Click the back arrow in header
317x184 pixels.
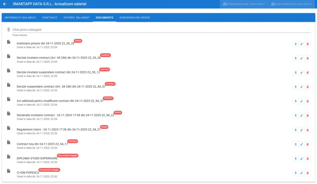[x=5, y=4]
